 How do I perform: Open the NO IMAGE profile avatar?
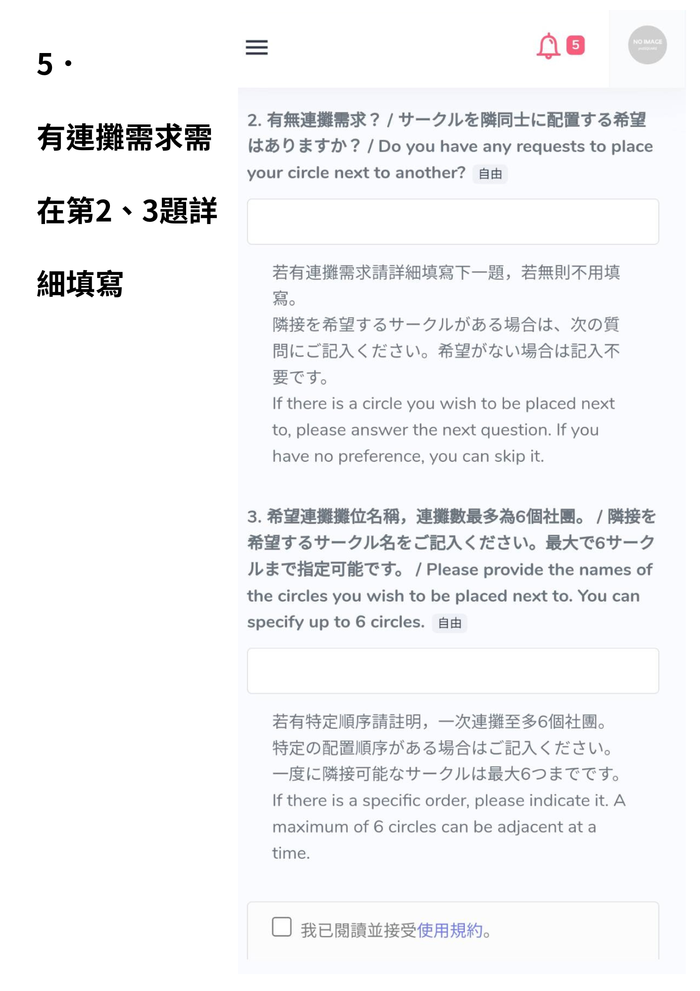647,45
